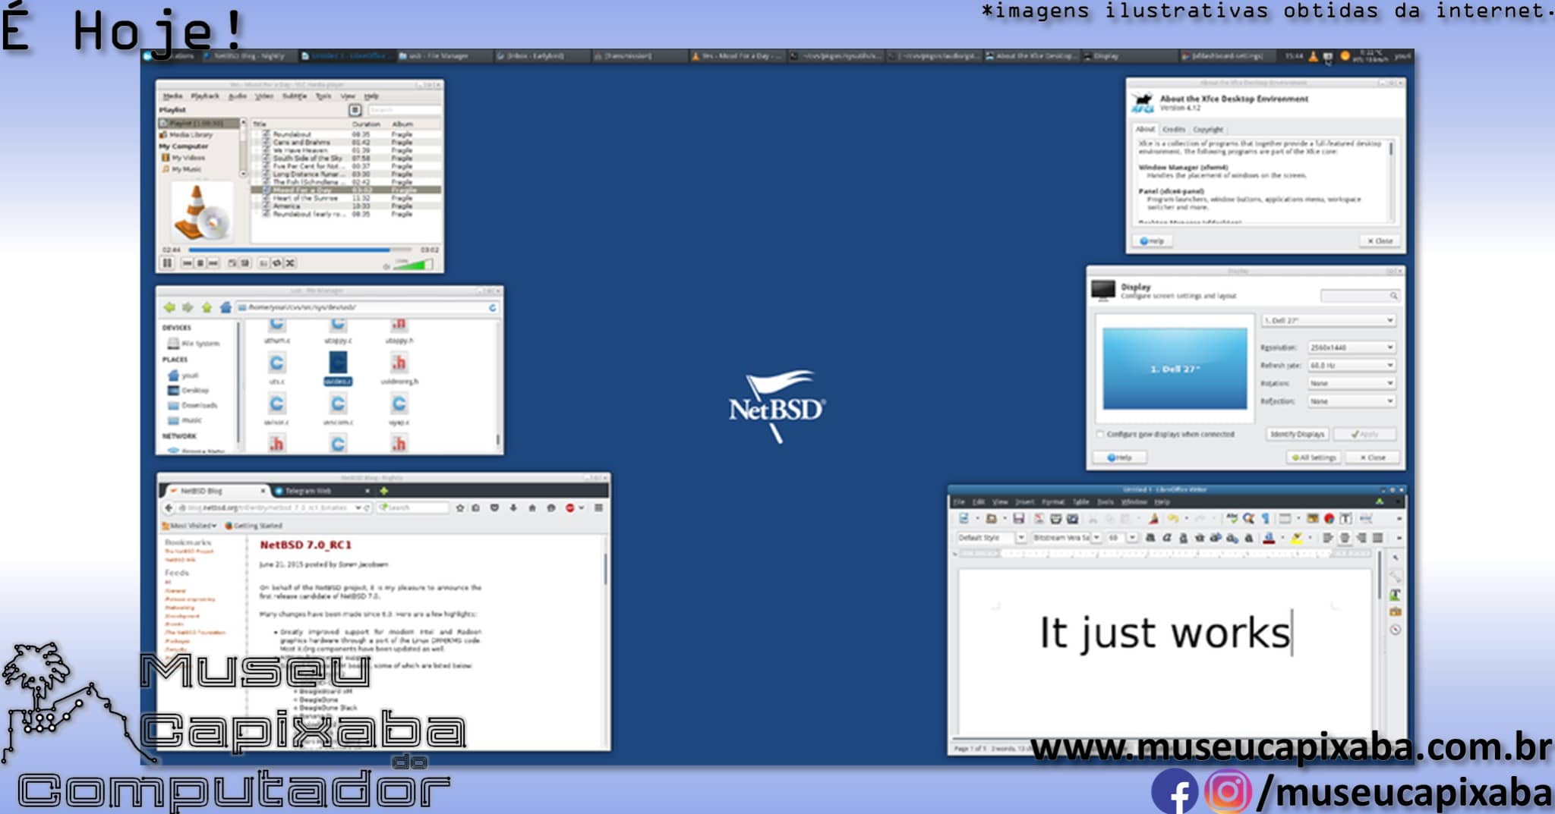Go to parent folder in file manager
The width and height of the screenshot is (1555, 814).
(x=207, y=307)
